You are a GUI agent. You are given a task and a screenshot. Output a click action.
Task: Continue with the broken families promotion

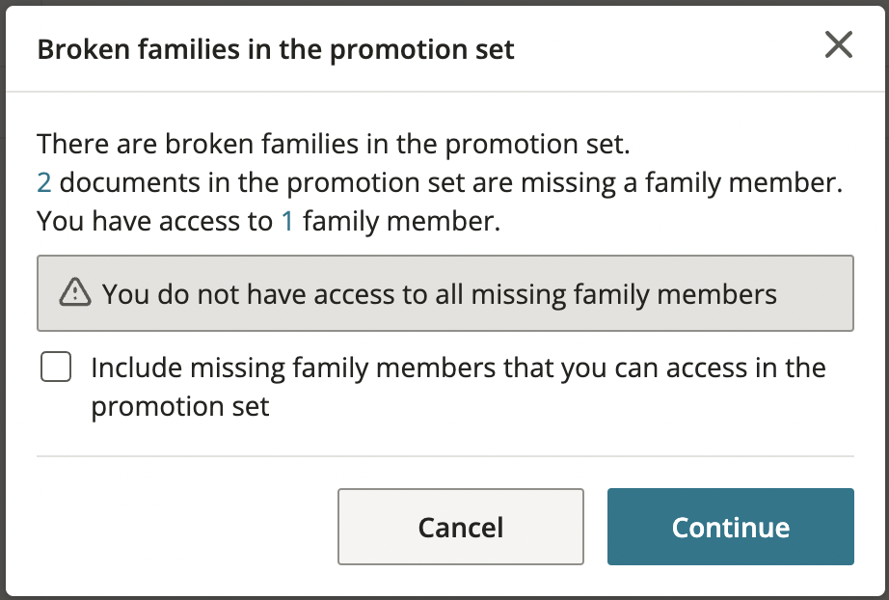pyautogui.click(x=730, y=527)
